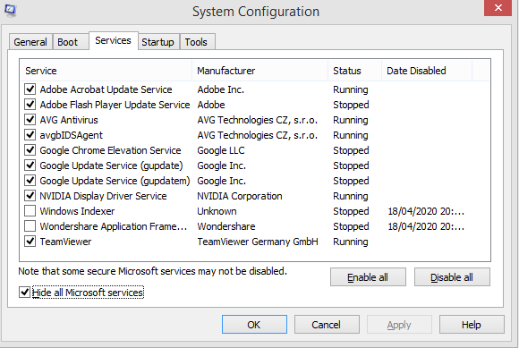Confirm with the OK button

coord(254,325)
